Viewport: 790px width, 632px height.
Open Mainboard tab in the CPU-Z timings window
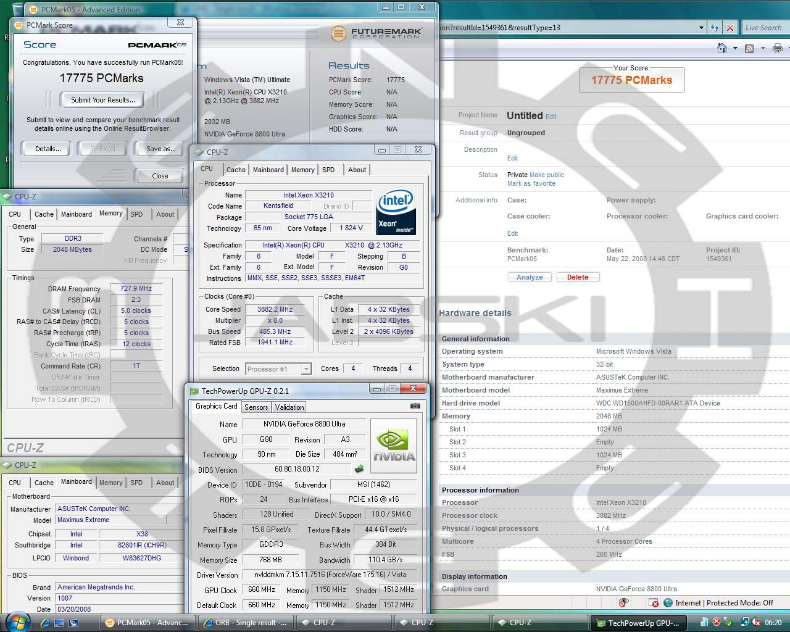(76, 214)
